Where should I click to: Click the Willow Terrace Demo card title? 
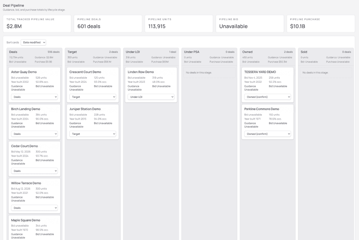26,183
